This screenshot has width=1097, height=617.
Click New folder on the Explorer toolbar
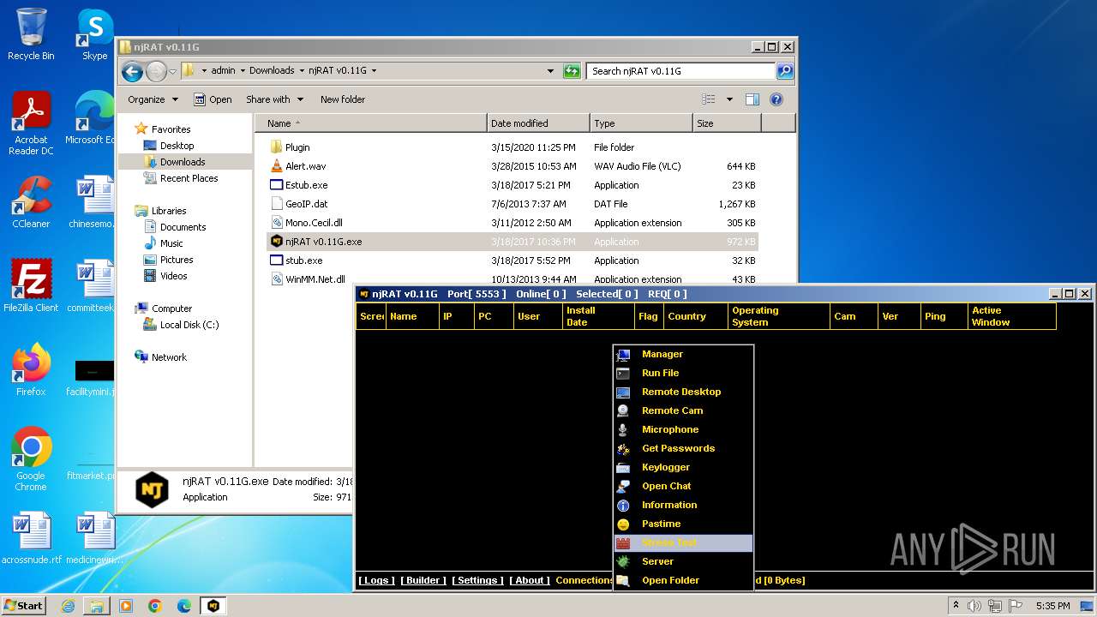click(x=343, y=99)
